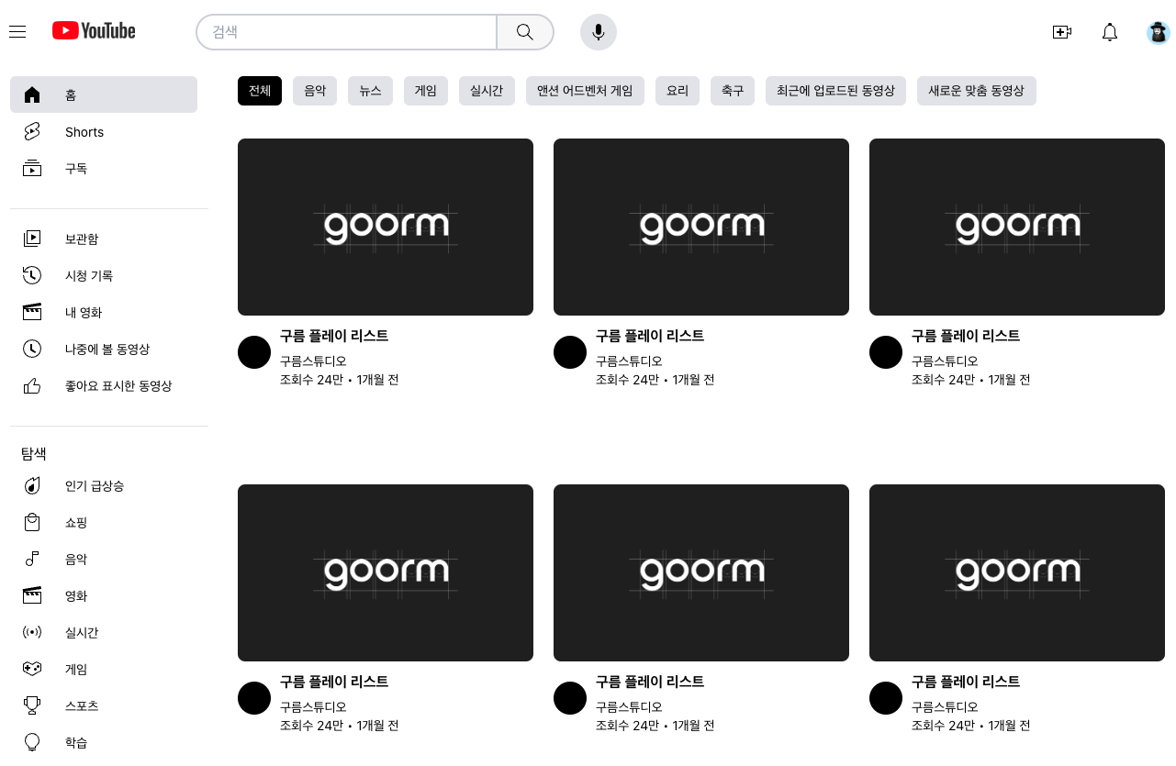This screenshot has height=766, width=1176.
Task: Click the 내 영화 clapperboard icon
Action: coord(32,312)
